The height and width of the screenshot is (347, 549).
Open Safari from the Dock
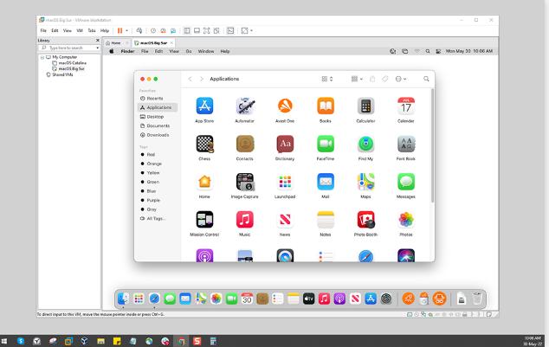[x=154, y=299]
